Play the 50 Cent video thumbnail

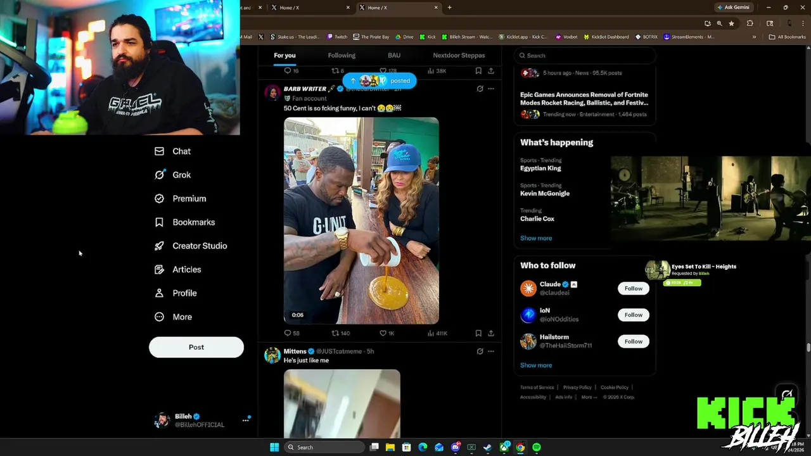(361, 220)
